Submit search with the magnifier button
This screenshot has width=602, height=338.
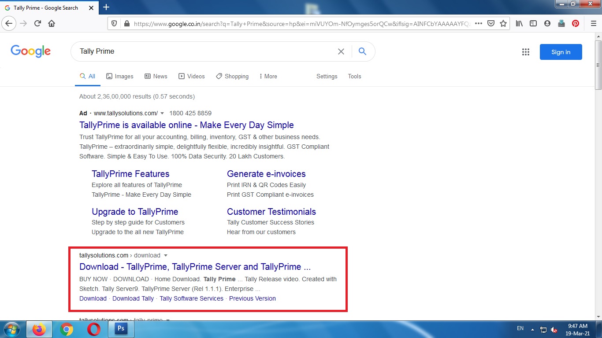362,51
